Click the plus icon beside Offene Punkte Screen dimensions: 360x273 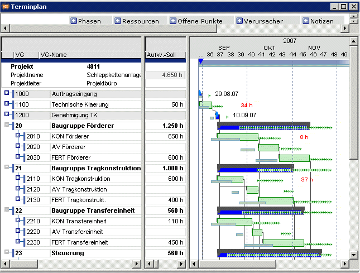click(173, 21)
